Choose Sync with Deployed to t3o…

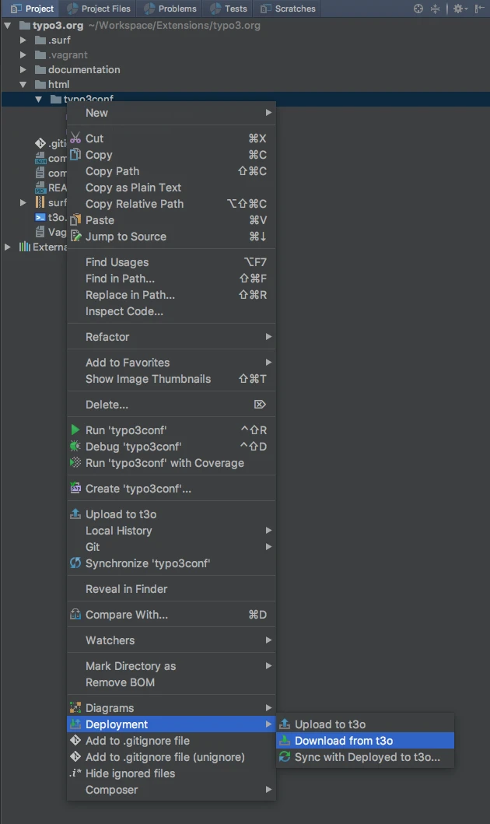(x=365, y=757)
